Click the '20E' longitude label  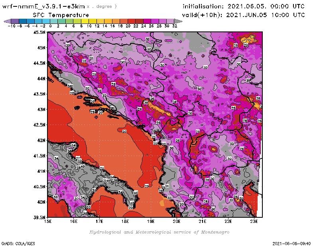177,221
